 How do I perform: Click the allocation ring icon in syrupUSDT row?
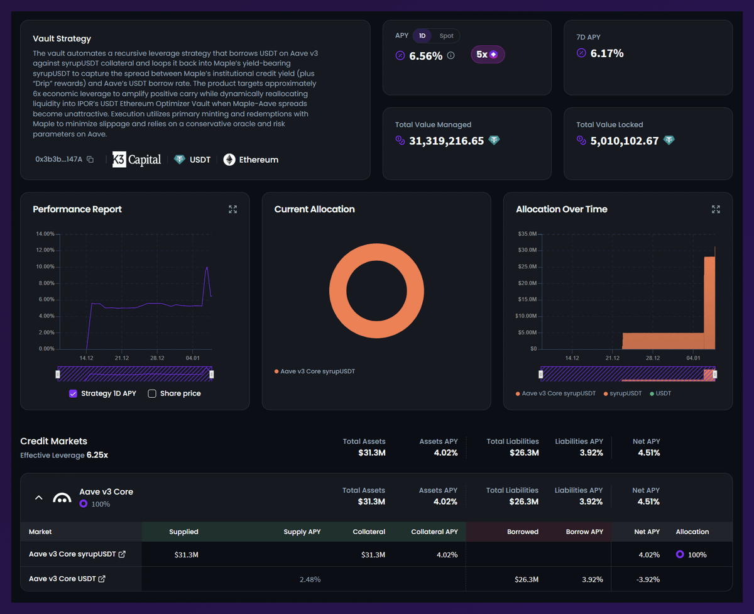[680, 554]
